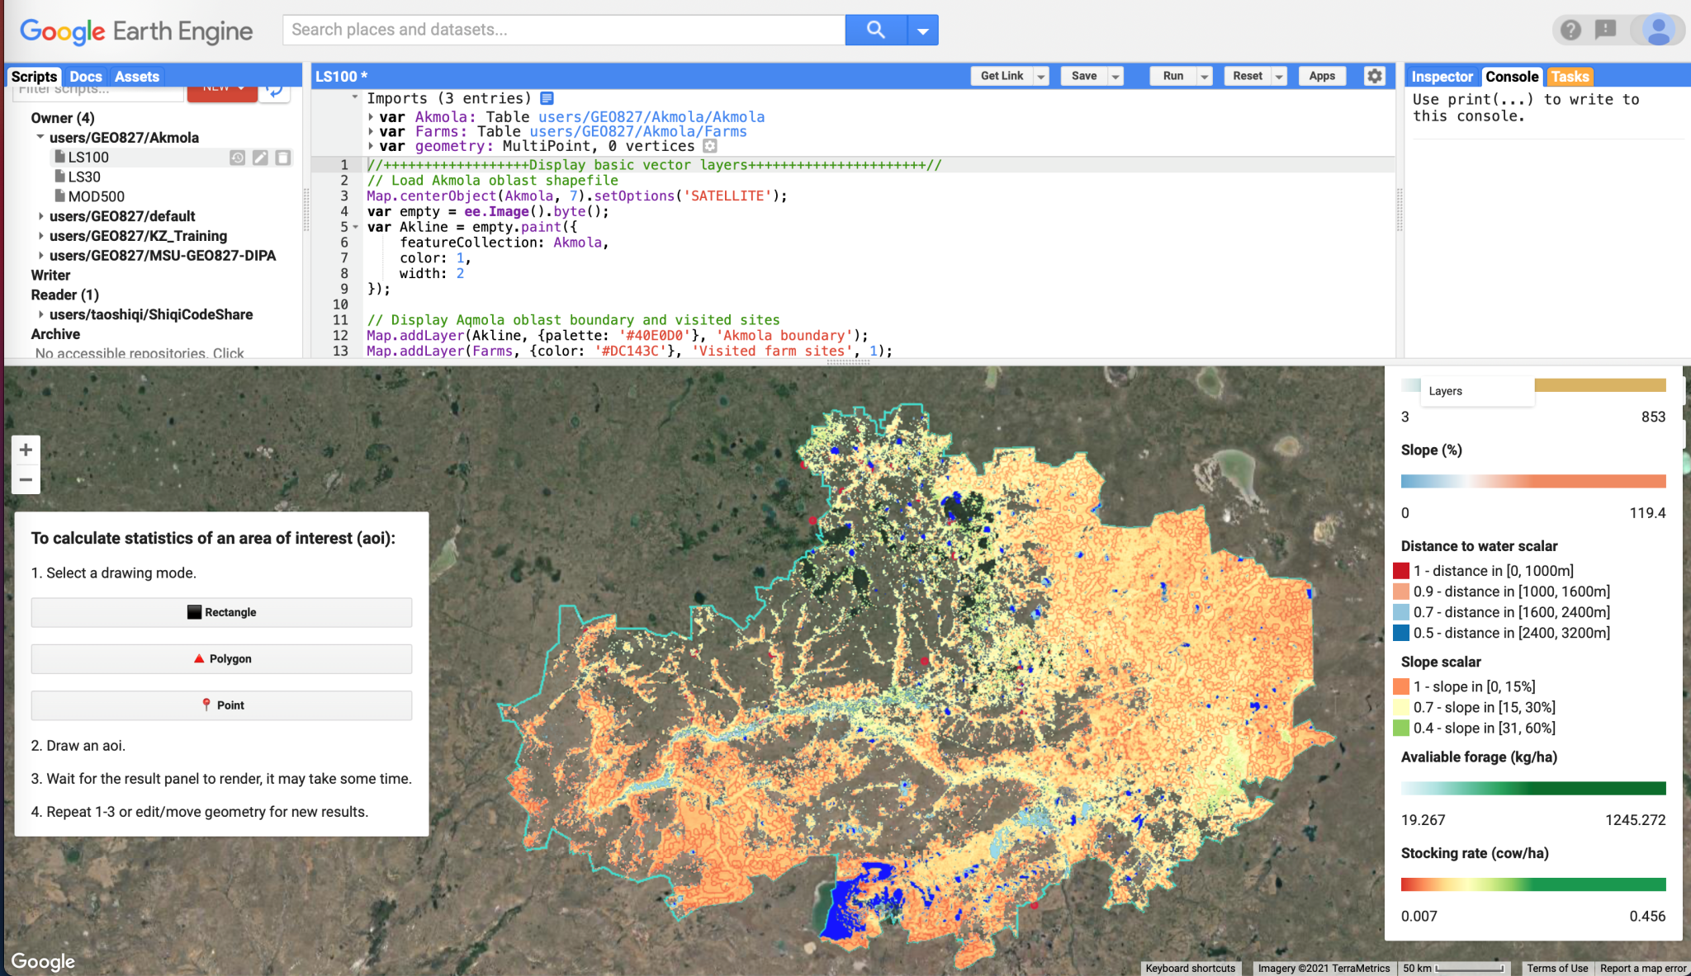Open the map Terms of Use link

tap(1556, 968)
